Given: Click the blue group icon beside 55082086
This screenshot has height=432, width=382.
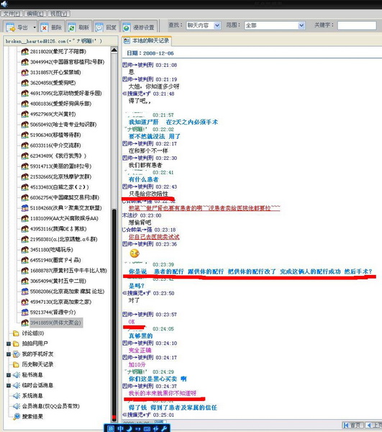Looking at the screenshot, I should [x=24, y=291].
